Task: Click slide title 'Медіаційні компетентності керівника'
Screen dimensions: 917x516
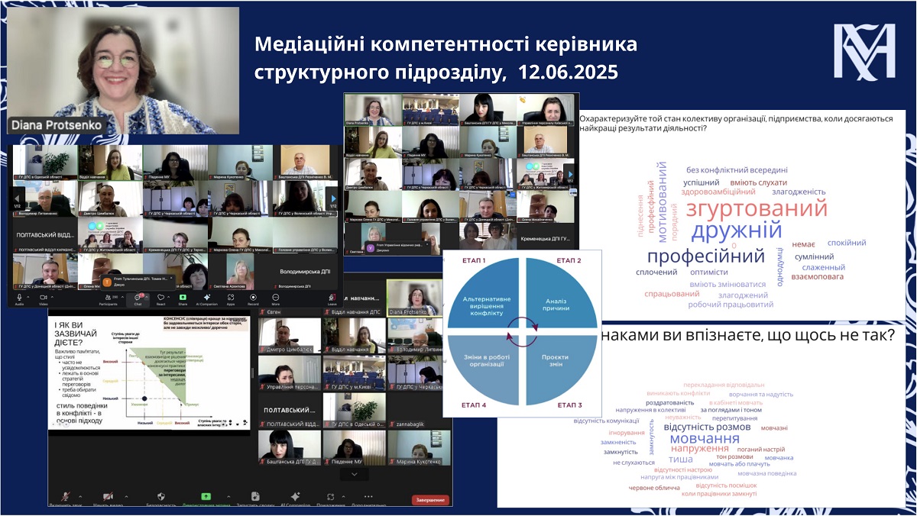Action: point(446,44)
